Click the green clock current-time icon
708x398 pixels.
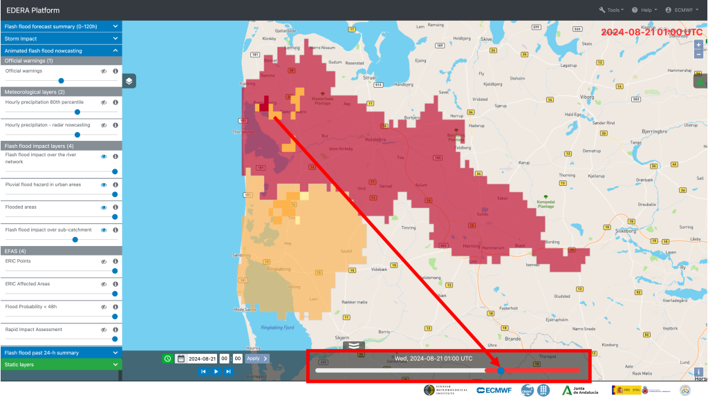[x=167, y=359]
